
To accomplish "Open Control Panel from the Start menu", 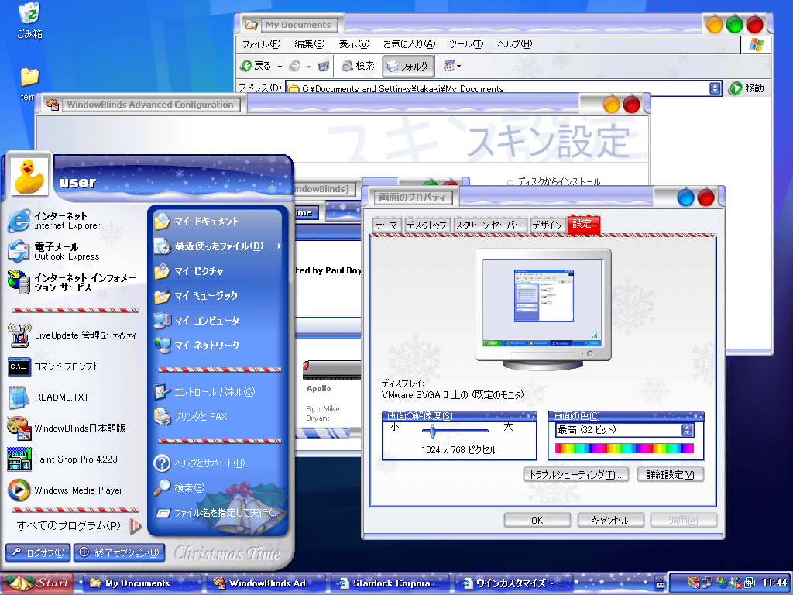I will 204,392.
